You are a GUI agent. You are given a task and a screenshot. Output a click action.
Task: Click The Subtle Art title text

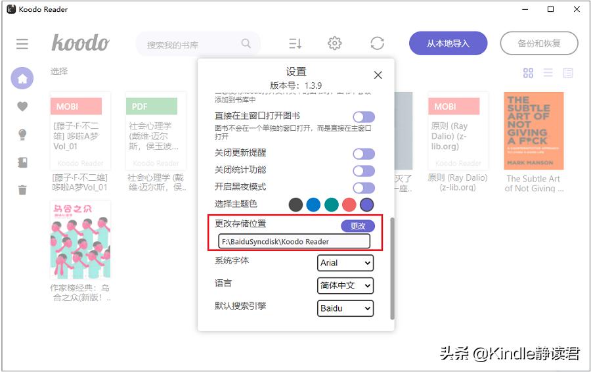534,183
